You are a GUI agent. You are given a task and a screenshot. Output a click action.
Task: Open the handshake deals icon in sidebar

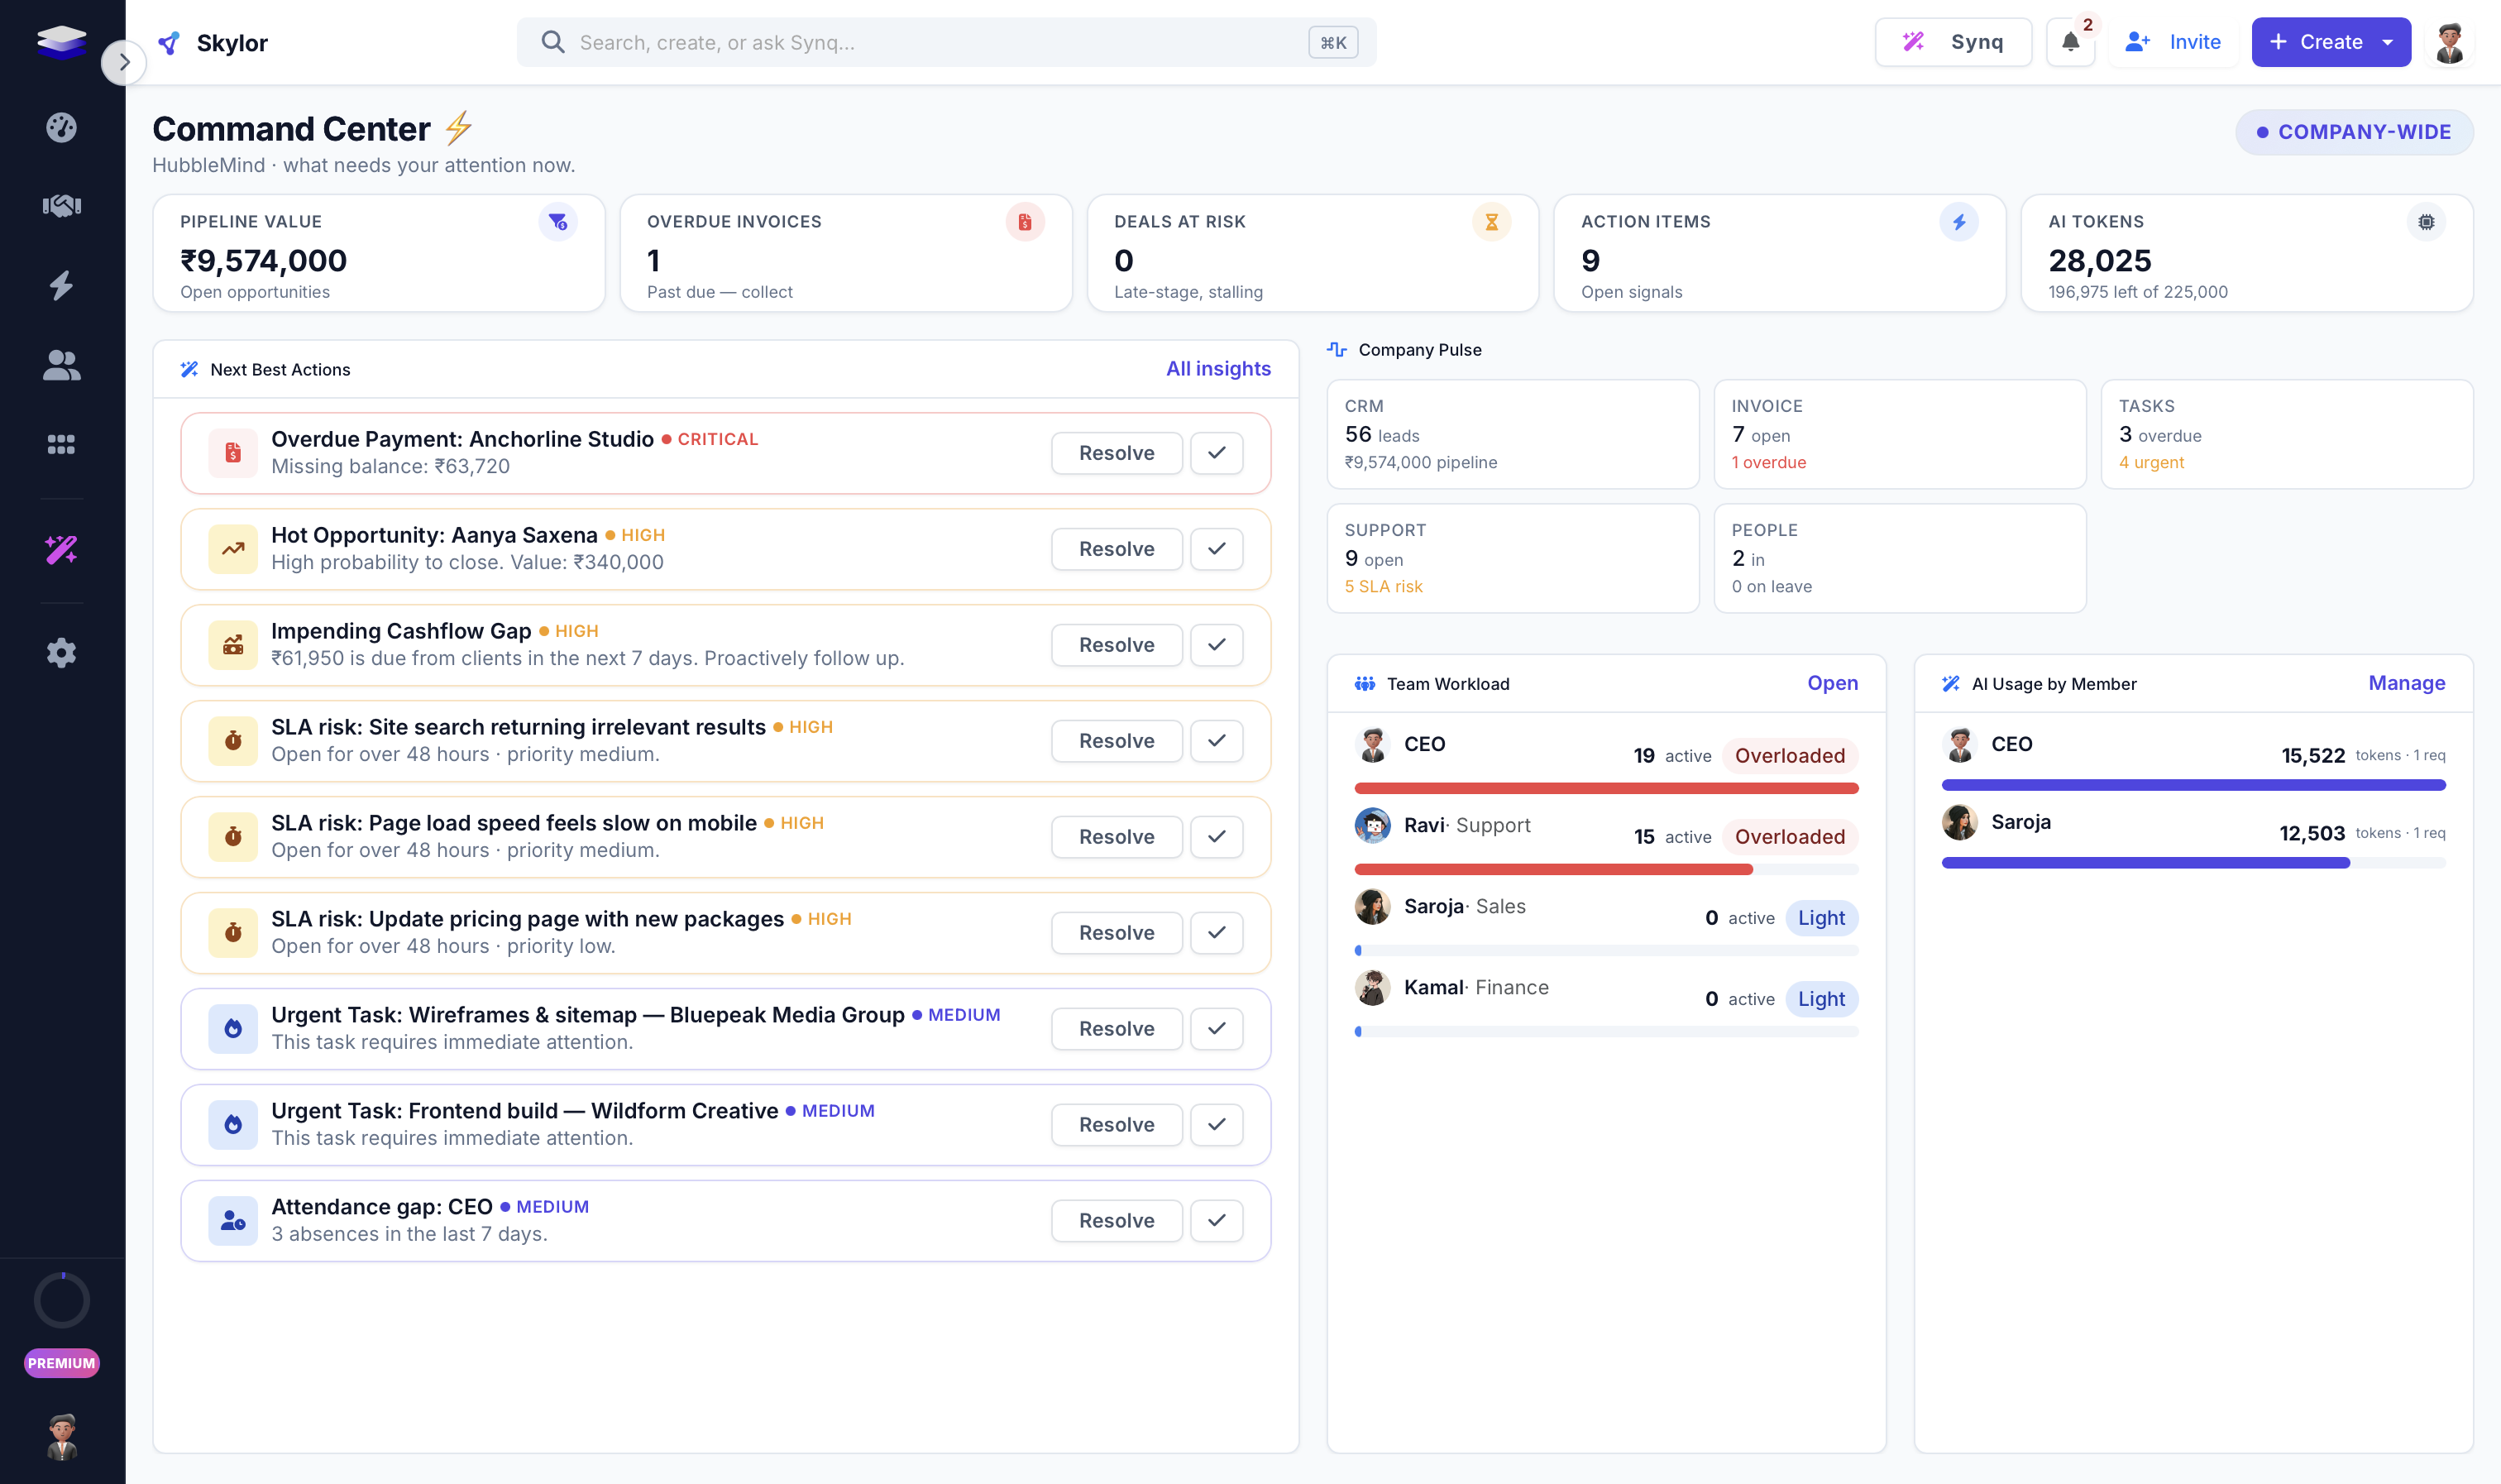(x=61, y=206)
